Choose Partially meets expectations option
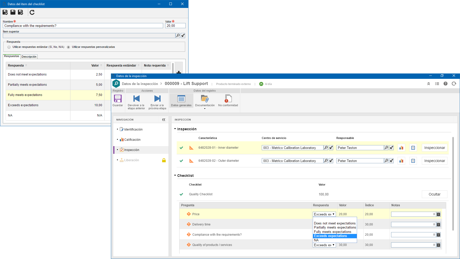Image resolution: width=460 pixels, height=259 pixels. (x=335, y=228)
